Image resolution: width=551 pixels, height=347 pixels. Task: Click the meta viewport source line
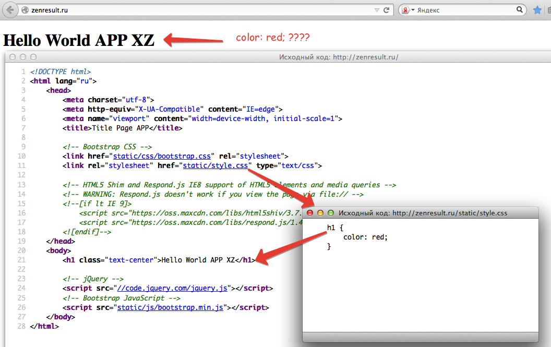pyautogui.click(x=202, y=119)
